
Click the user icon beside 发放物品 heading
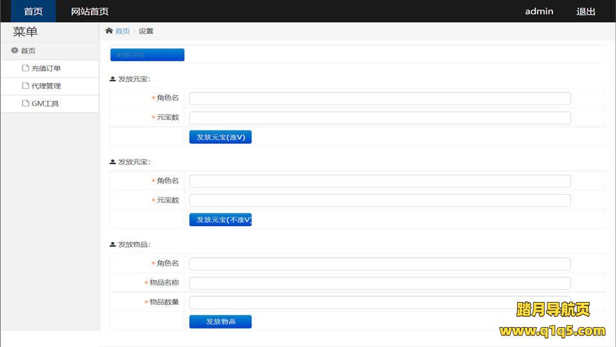coord(113,245)
